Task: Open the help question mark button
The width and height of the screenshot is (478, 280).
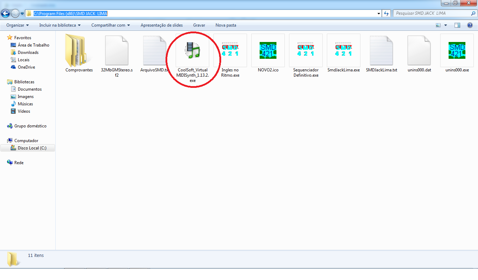Action: pos(470,25)
